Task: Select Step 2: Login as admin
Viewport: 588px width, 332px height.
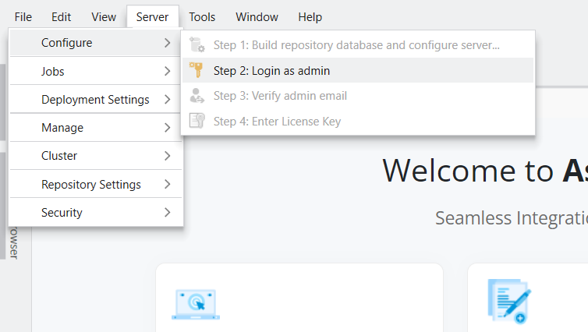Action: pos(271,71)
